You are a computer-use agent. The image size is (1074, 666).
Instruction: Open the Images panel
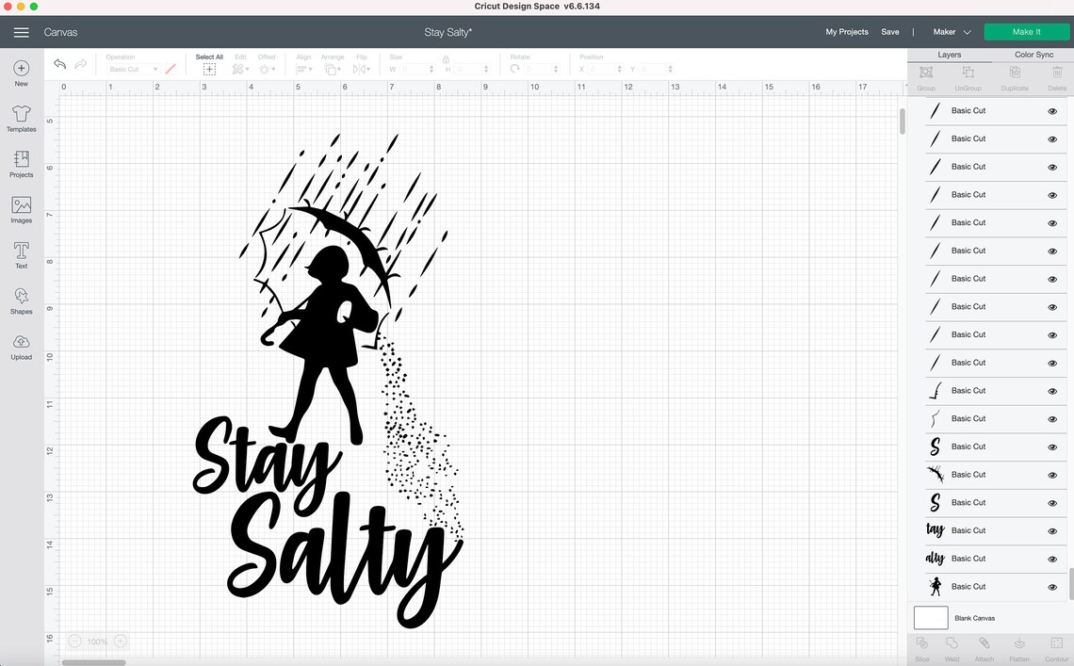click(21, 209)
